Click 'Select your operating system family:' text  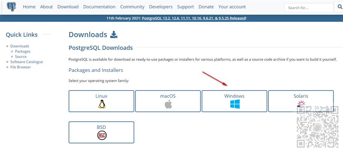pyautogui.click(x=99, y=81)
